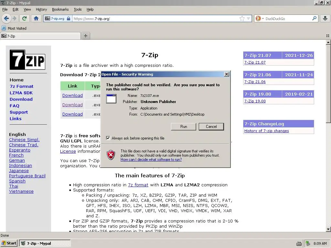Viewport: 331px width, 248px height.
Task: Open the Support sidebar link
Action: point(19,112)
